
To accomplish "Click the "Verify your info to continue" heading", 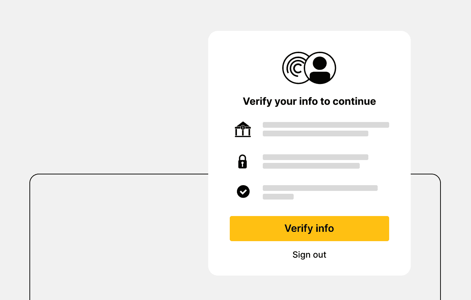I will (309, 101).
